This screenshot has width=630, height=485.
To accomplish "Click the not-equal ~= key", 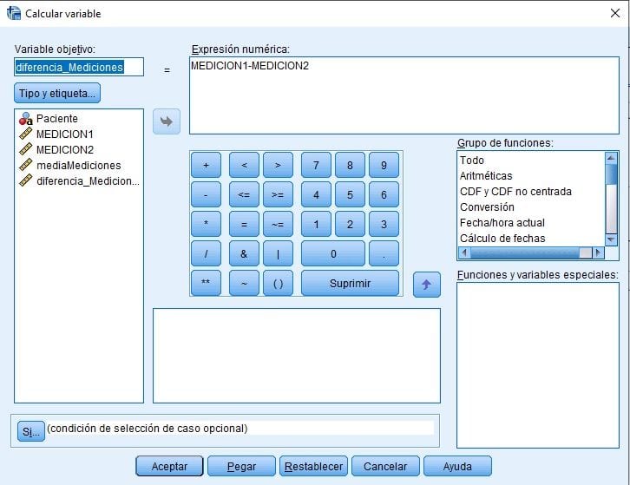I will [x=278, y=224].
